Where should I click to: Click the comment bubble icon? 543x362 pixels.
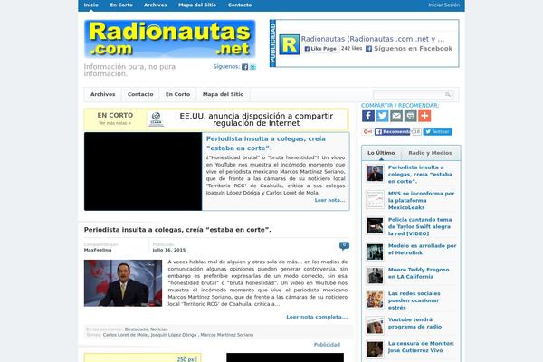(344, 245)
